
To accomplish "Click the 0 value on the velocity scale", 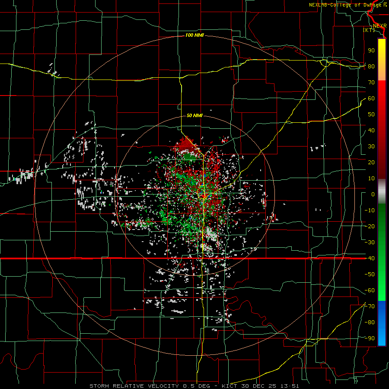I will coord(373,194).
